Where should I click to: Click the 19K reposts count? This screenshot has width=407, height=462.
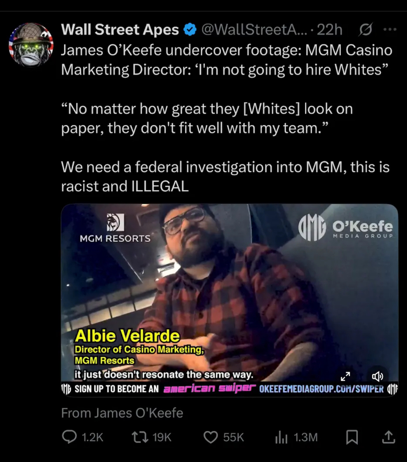pyautogui.click(x=162, y=437)
